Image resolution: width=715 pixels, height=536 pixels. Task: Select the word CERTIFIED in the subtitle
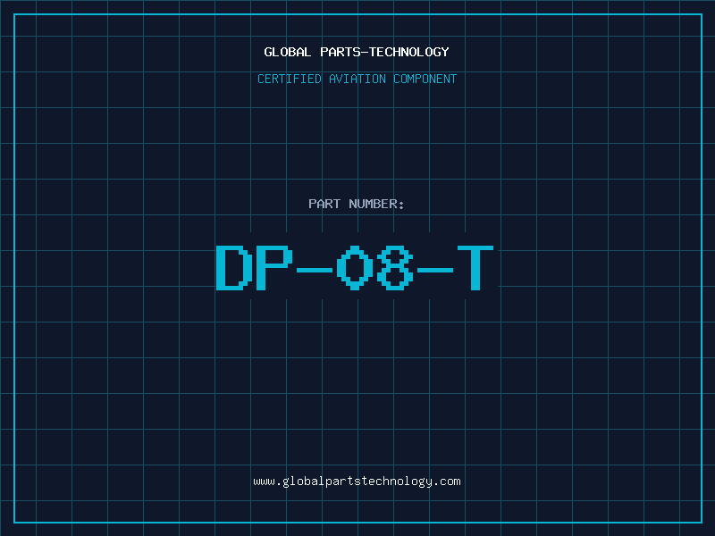coord(290,79)
